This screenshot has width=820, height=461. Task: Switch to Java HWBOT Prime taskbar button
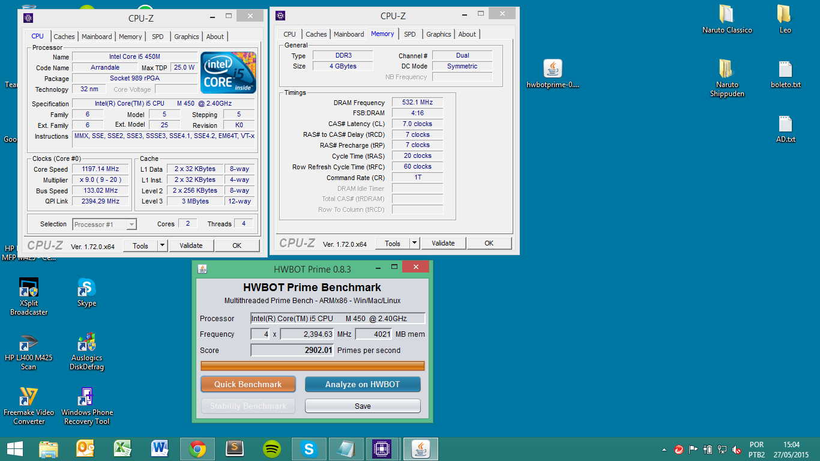pos(421,448)
